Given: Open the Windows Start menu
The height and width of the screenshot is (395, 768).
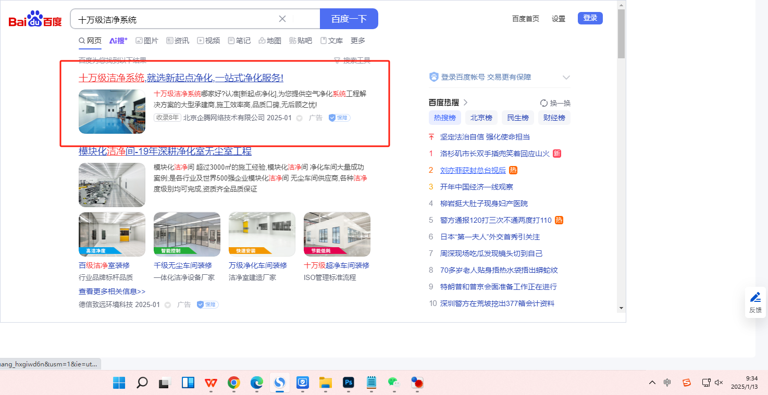Looking at the screenshot, I should (x=119, y=383).
